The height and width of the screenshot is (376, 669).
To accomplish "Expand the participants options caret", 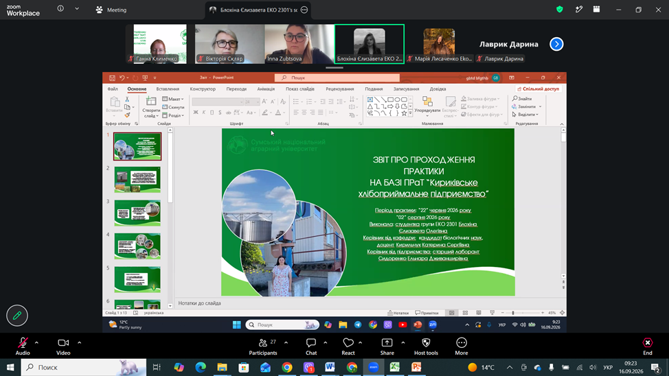I will [286, 342].
